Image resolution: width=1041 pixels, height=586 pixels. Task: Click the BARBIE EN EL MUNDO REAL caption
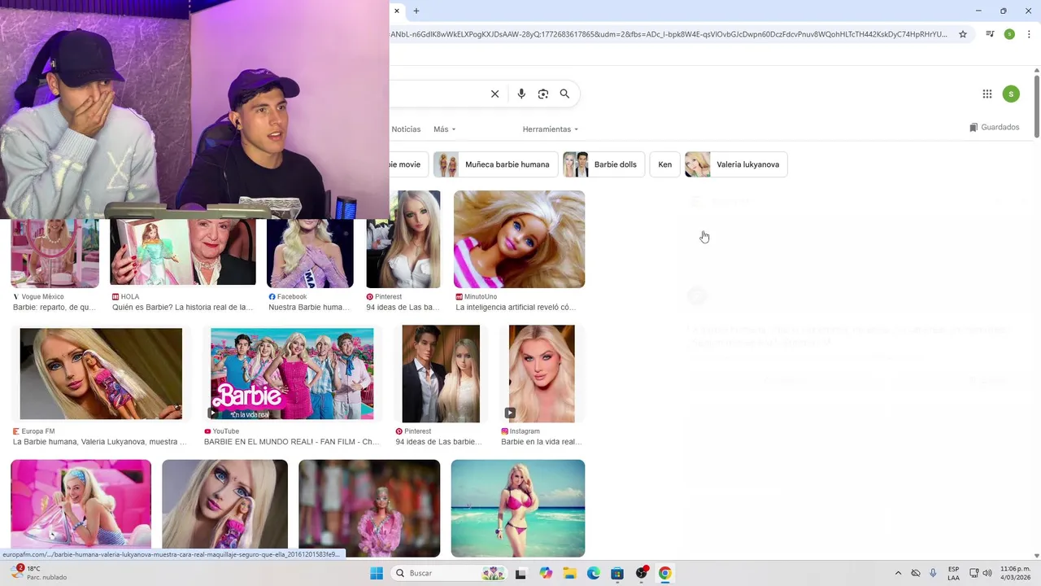(x=291, y=442)
